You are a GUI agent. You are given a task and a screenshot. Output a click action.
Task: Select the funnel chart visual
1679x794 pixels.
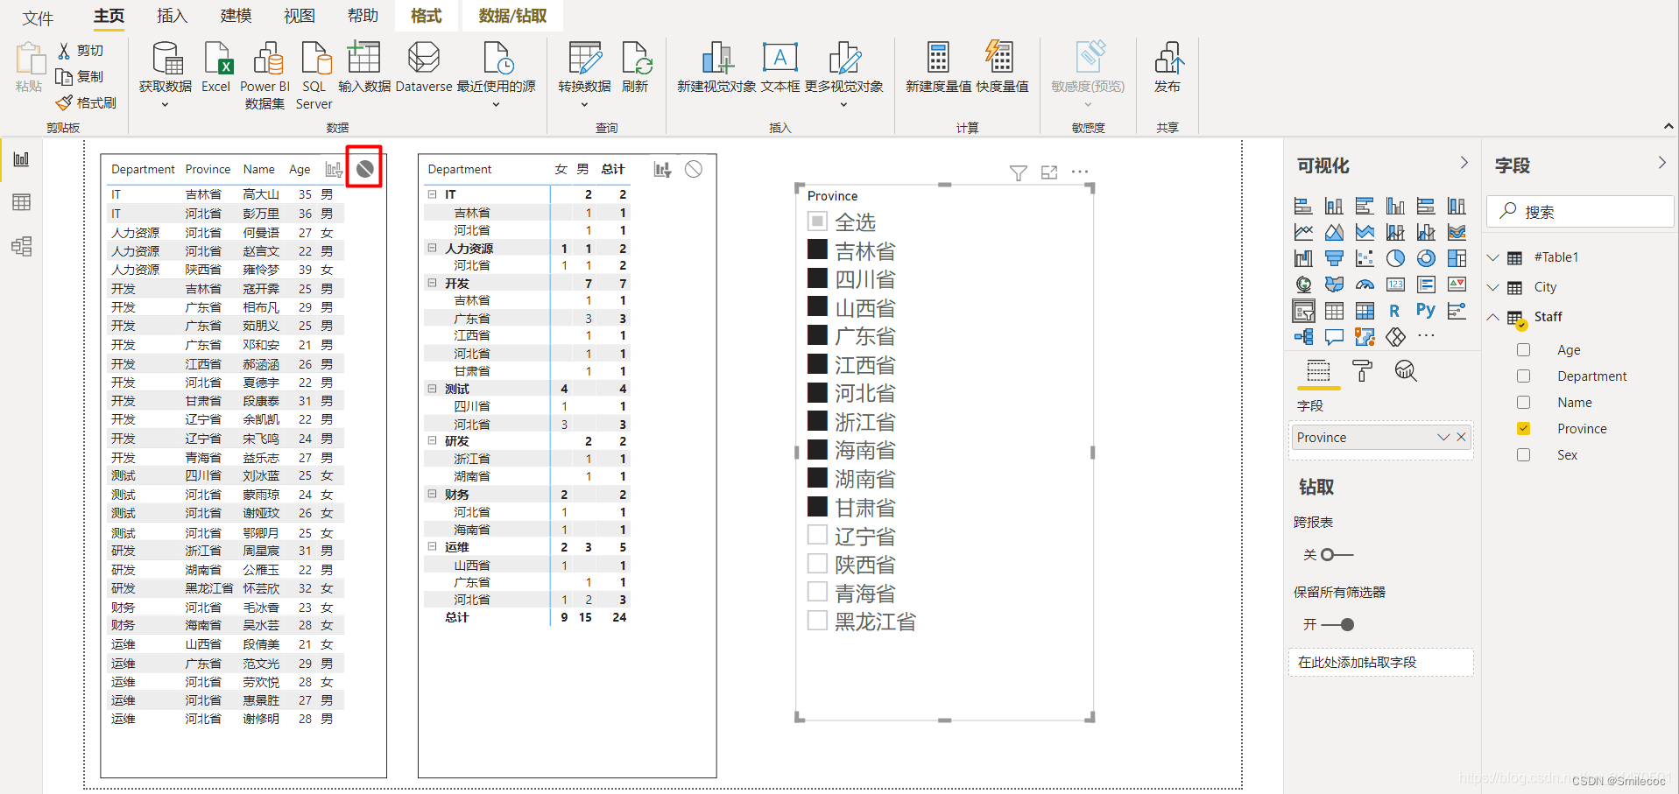click(x=1334, y=258)
